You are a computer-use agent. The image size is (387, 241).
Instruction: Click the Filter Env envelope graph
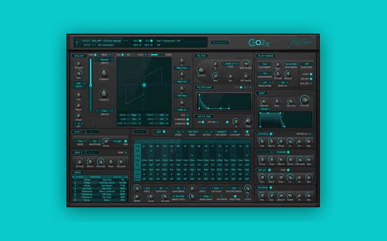[x=224, y=101]
